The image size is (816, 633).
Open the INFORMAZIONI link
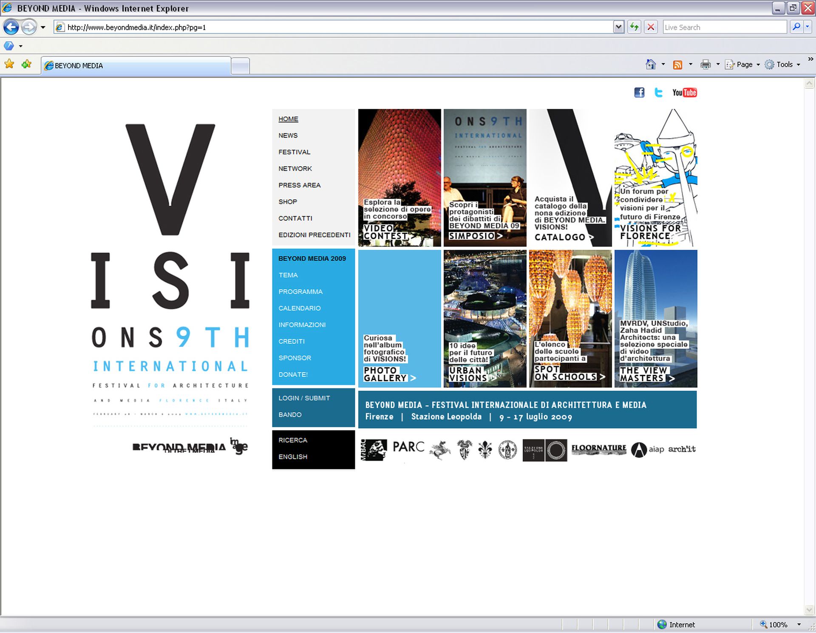(302, 325)
